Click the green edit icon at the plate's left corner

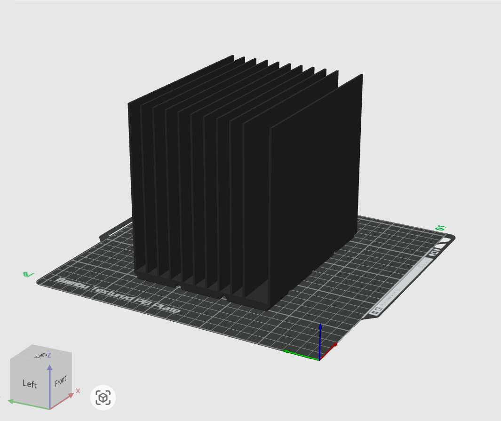tap(28, 274)
